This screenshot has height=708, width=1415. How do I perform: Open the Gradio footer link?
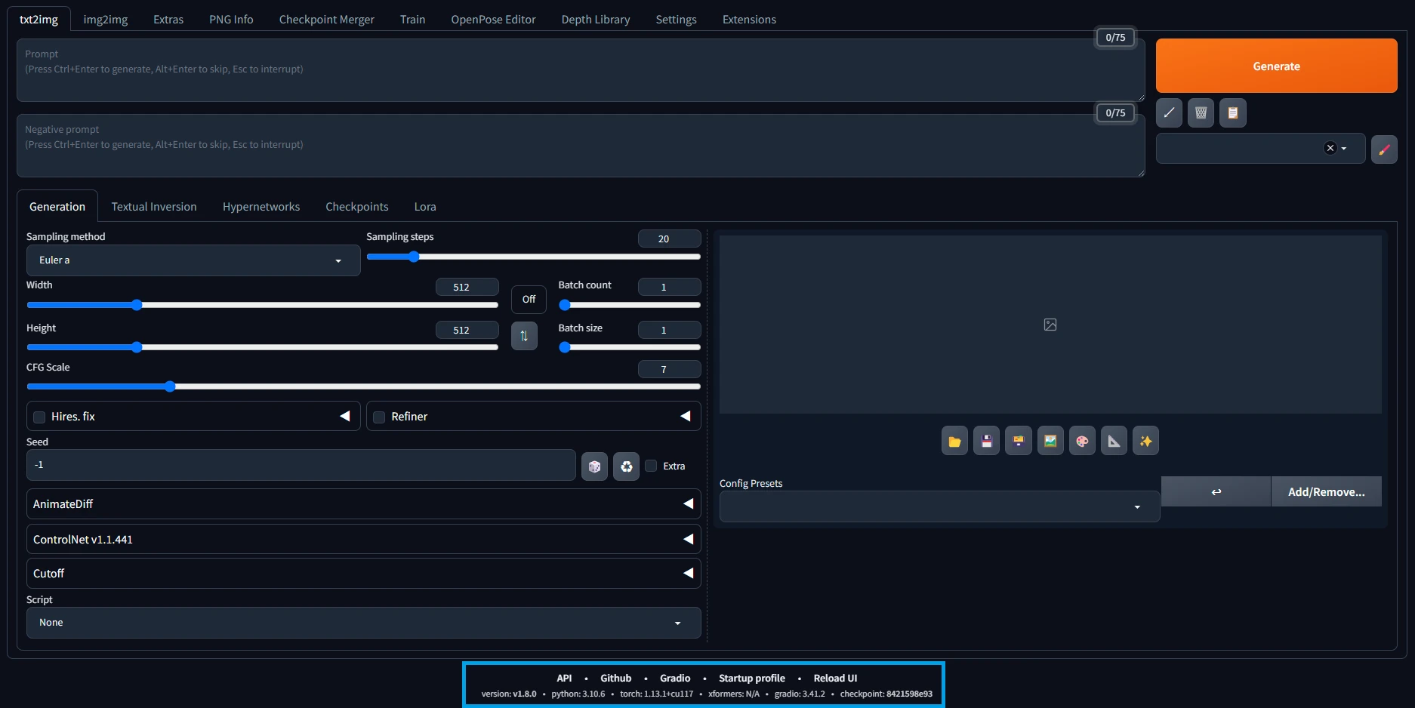coord(675,678)
